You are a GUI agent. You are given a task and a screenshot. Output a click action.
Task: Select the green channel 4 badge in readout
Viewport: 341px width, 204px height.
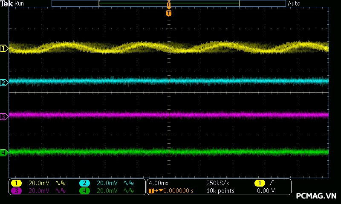coord(85,191)
